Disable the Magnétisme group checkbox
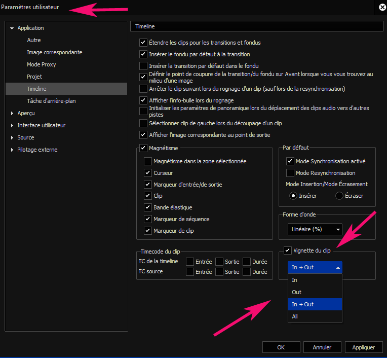The width and height of the screenshot is (387, 358). pyautogui.click(x=143, y=148)
